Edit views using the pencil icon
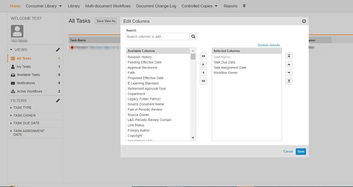 (58, 50)
